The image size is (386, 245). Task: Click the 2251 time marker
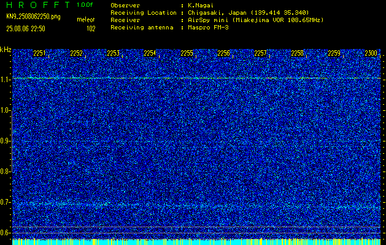[39, 53]
